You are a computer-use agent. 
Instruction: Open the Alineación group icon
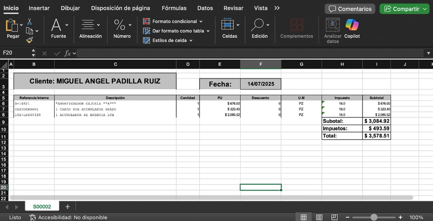tap(88, 24)
